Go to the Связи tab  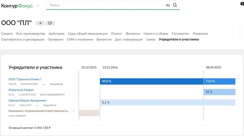[x=151, y=39]
